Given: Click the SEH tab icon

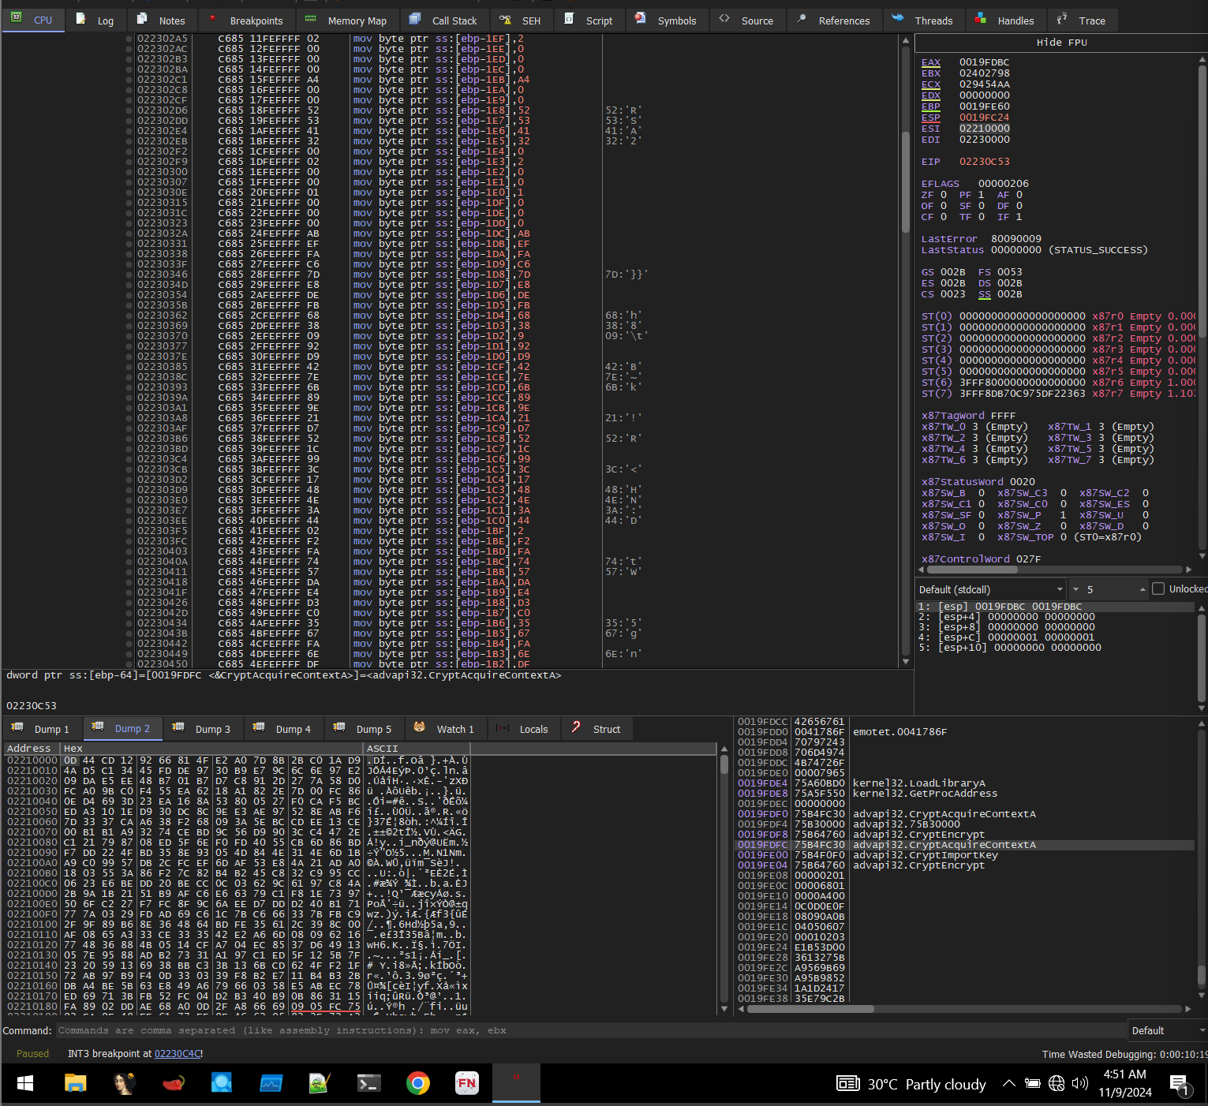Looking at the screenshot, I should (x=506, y=19).
